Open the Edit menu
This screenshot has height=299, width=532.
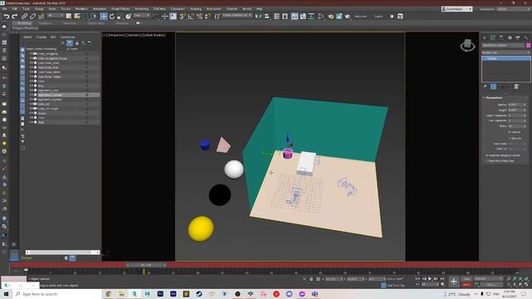tap(15, 9)
